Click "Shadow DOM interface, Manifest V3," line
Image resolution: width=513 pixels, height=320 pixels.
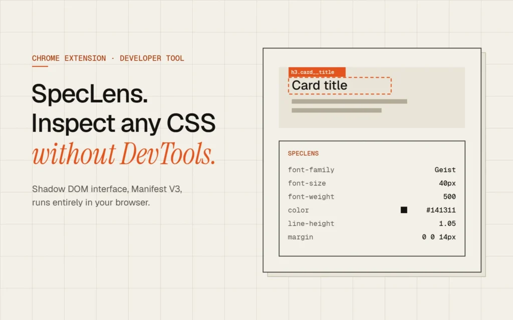point(107,189)
